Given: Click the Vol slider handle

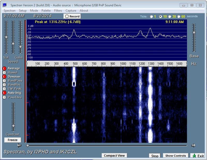Looking at the screenshot, I should pos(6,37).
